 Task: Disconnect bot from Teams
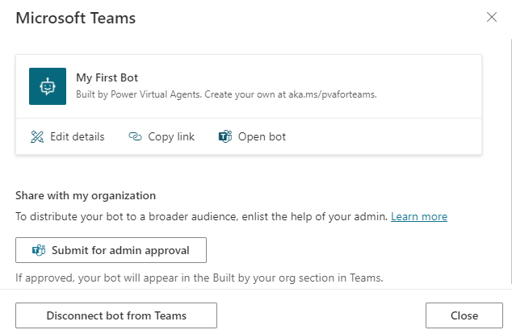pyautogui.click(x=116, y=315)
